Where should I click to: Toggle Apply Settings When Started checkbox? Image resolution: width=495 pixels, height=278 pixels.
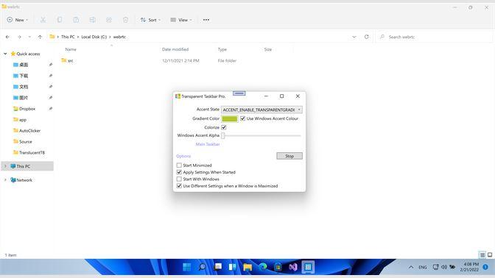pos(179,172)
